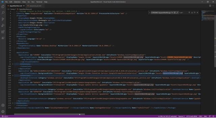The width and height of the screenshot is (216, 121).
Task: Close the AppxManifest.xml tab
Action: click(x=24, y=6)
